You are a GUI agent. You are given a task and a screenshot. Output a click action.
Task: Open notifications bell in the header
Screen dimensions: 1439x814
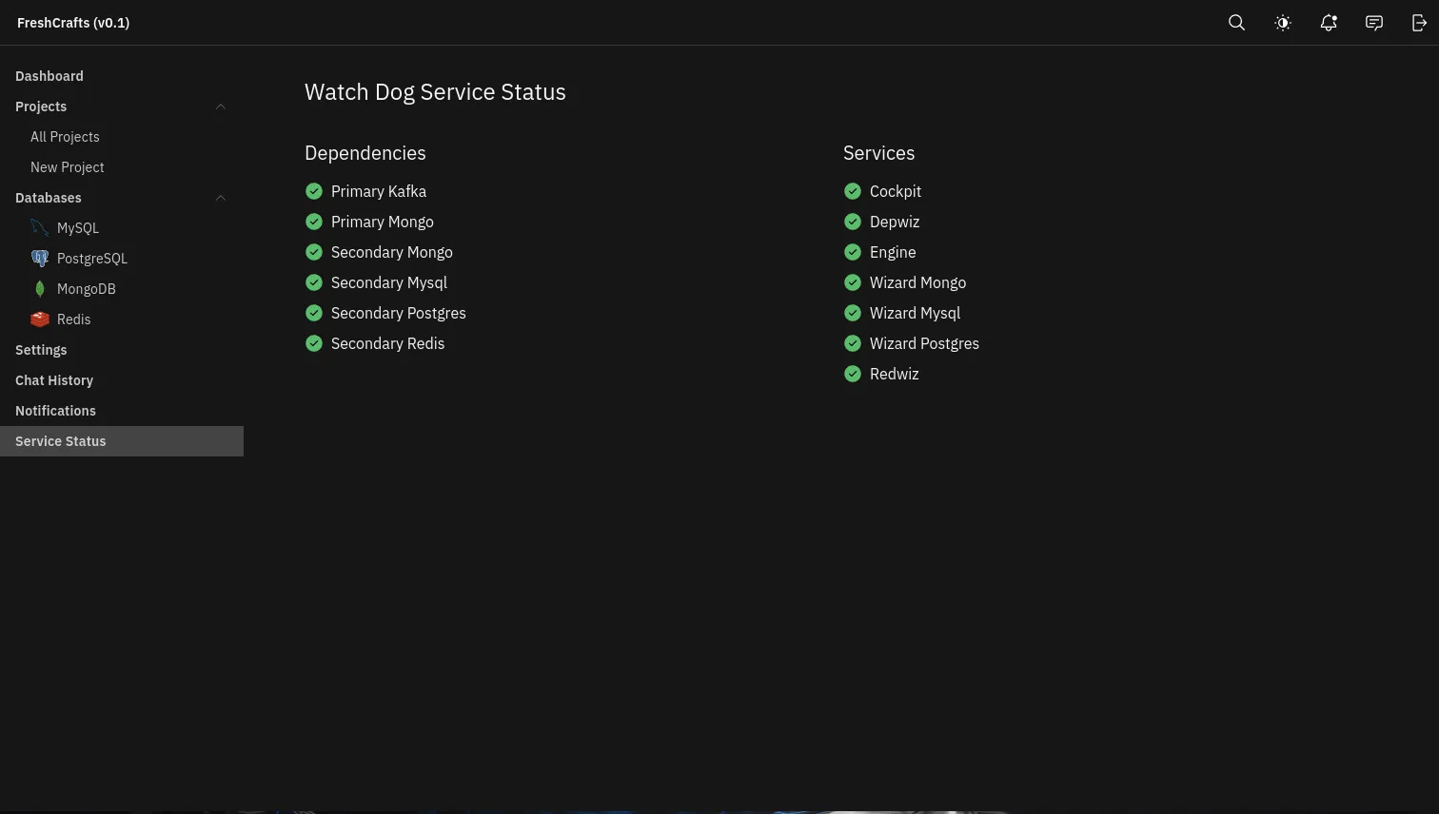1329,23
